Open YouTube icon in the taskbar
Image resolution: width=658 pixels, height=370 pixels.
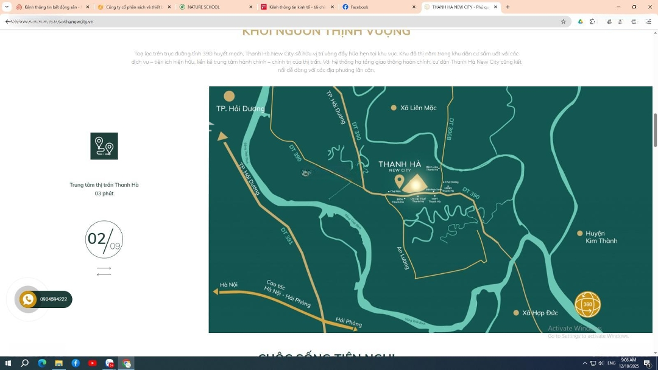tap(93, 363)
